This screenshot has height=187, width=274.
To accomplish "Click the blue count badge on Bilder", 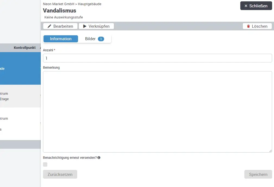I will [101, 39].
